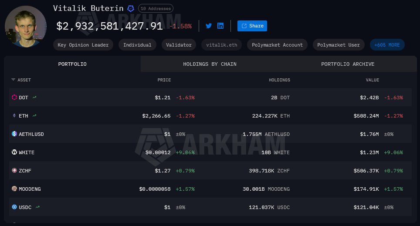Select the Individual tag
420x226 pixels.
[137, 45]
